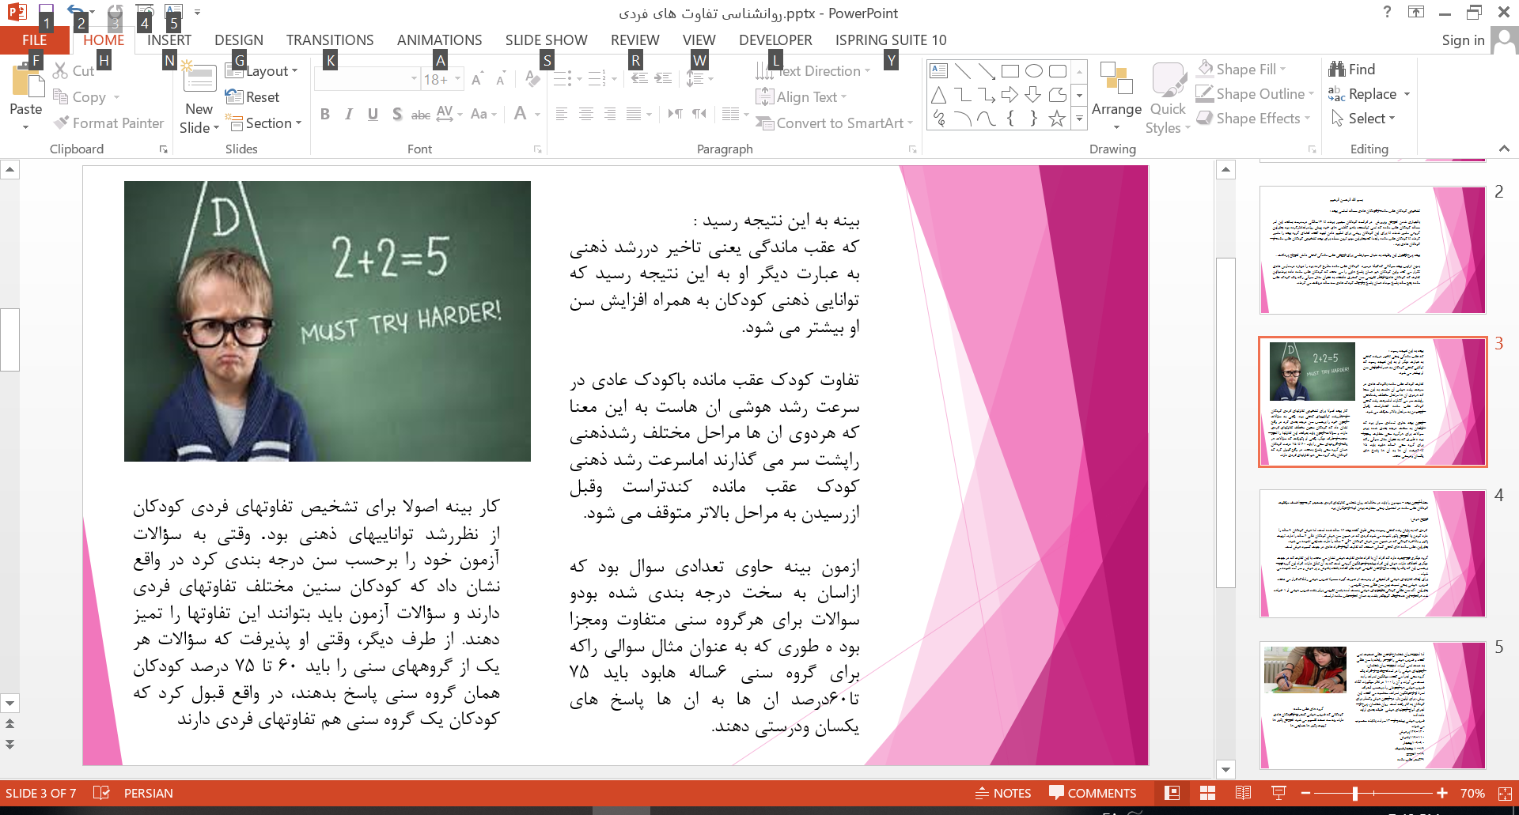Click the Find binoculars icon
This screenshot has width=1519, height=815.
pyautogui.click(x=1337, y=70)
